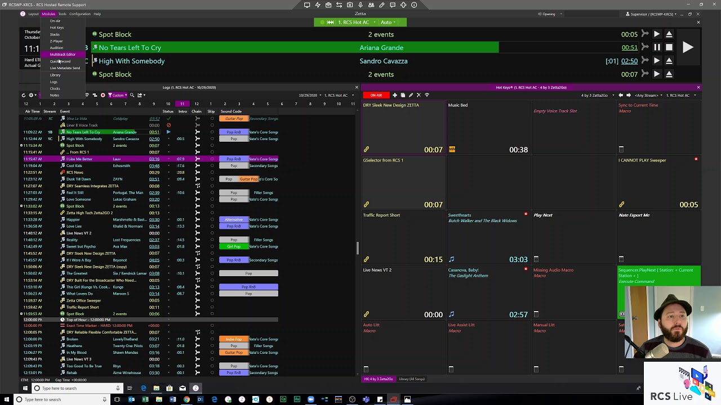The width and height of the screenshot is (721, 405).
Task: Select hour 11 in the Logs hour strip
Action: click(x=182, y=104)
